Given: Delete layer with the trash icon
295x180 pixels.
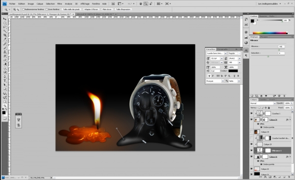Looking at the screenshot, I should point(289,177).
